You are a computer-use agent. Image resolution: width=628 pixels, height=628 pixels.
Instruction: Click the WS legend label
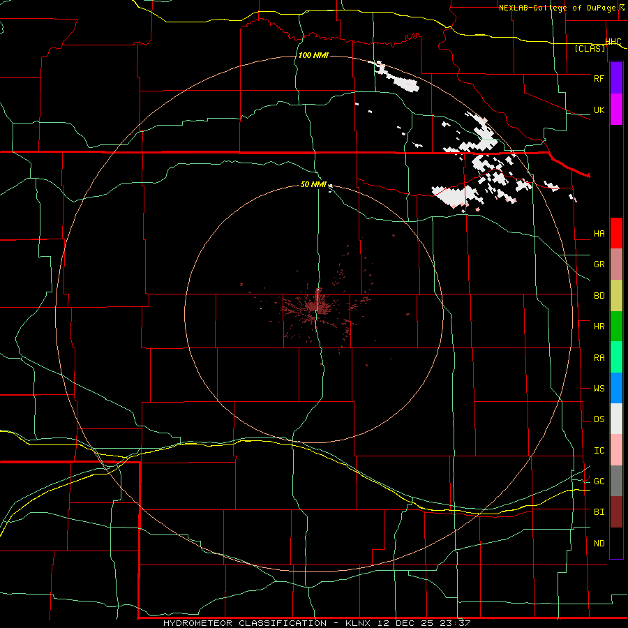599,389
